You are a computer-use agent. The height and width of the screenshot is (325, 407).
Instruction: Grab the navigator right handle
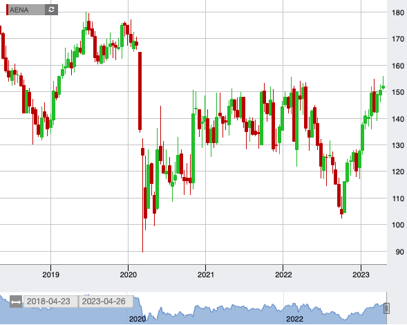coord(386,308)
